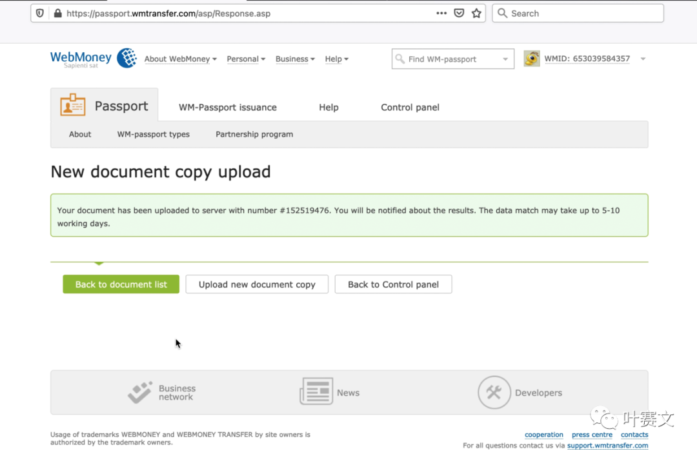This screenshot has width=697, height=450.
Task: Expand the Personal dropdown menu
Action: [x=246, y=59]
